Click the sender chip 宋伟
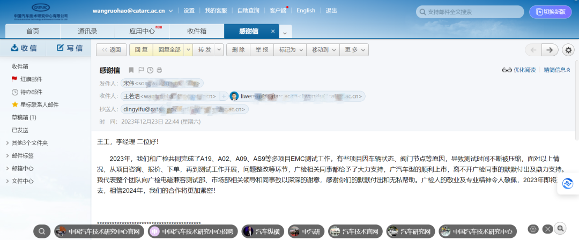The height and width of the screenshot is (240, 579). 162,84
